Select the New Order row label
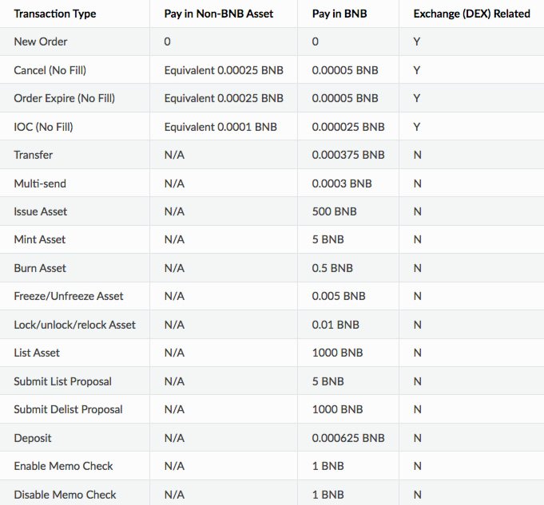 [41, 41]
